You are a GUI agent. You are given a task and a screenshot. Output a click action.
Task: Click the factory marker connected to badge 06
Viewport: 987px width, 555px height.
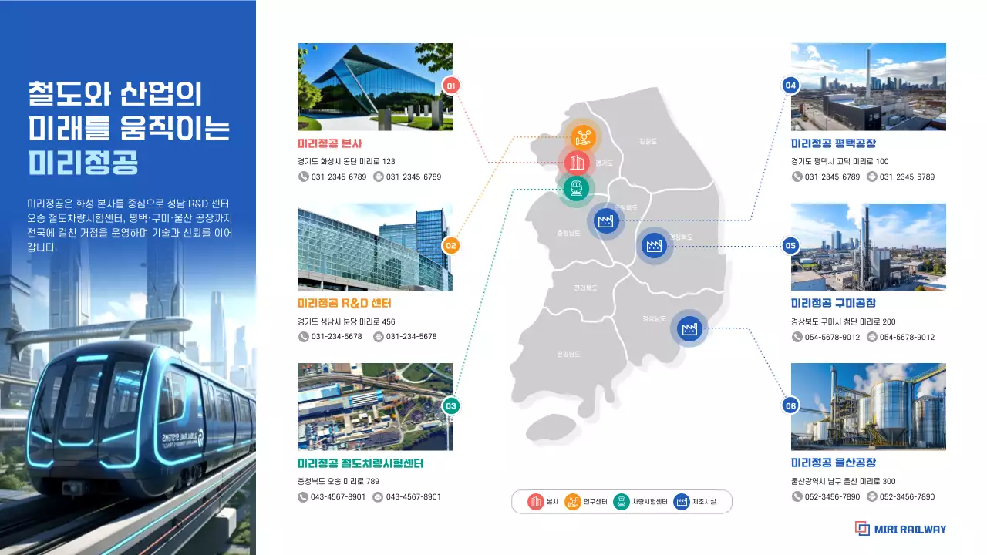[689, 329]
